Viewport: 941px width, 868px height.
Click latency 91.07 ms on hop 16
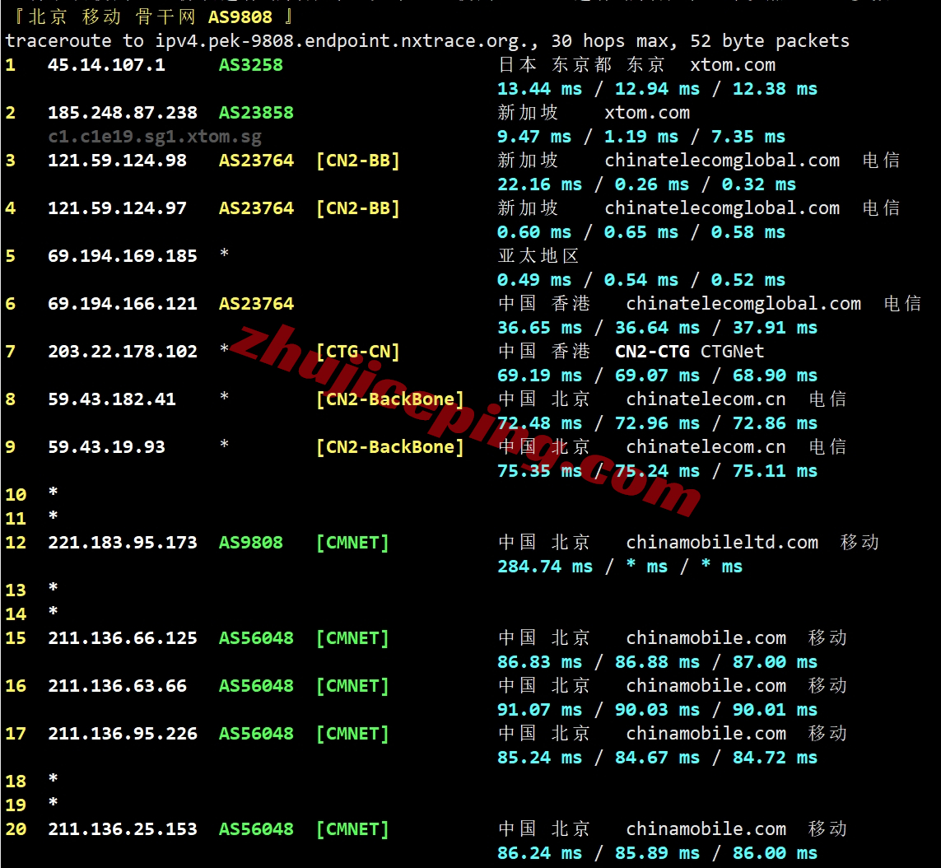[539, 710]
